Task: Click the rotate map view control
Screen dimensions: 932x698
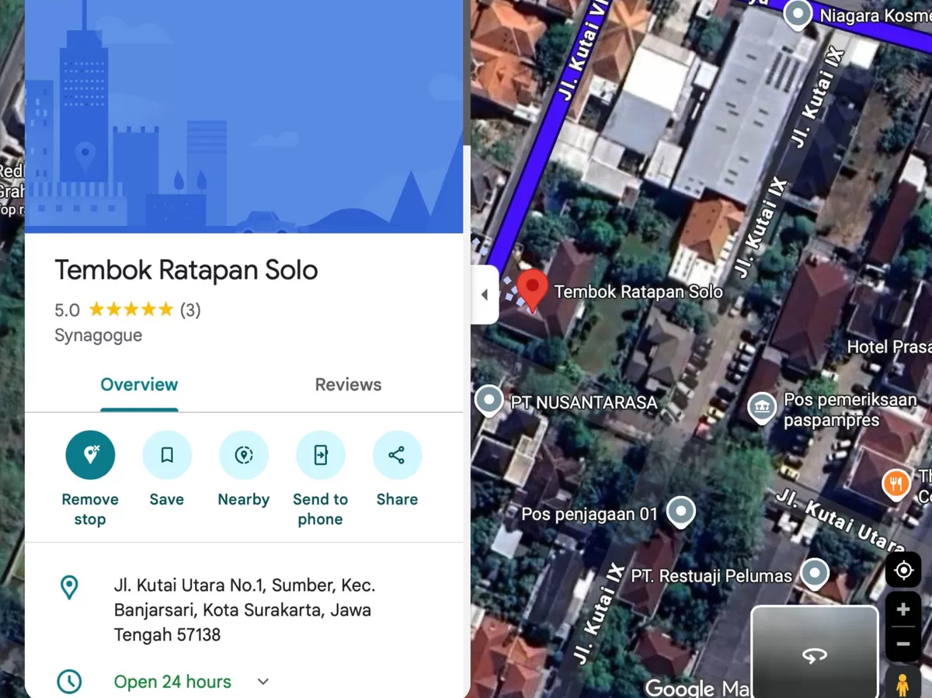Action: click(815, 656)
